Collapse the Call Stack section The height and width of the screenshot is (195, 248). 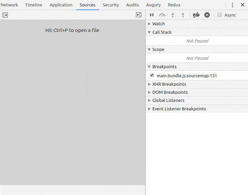pos(197,32)
